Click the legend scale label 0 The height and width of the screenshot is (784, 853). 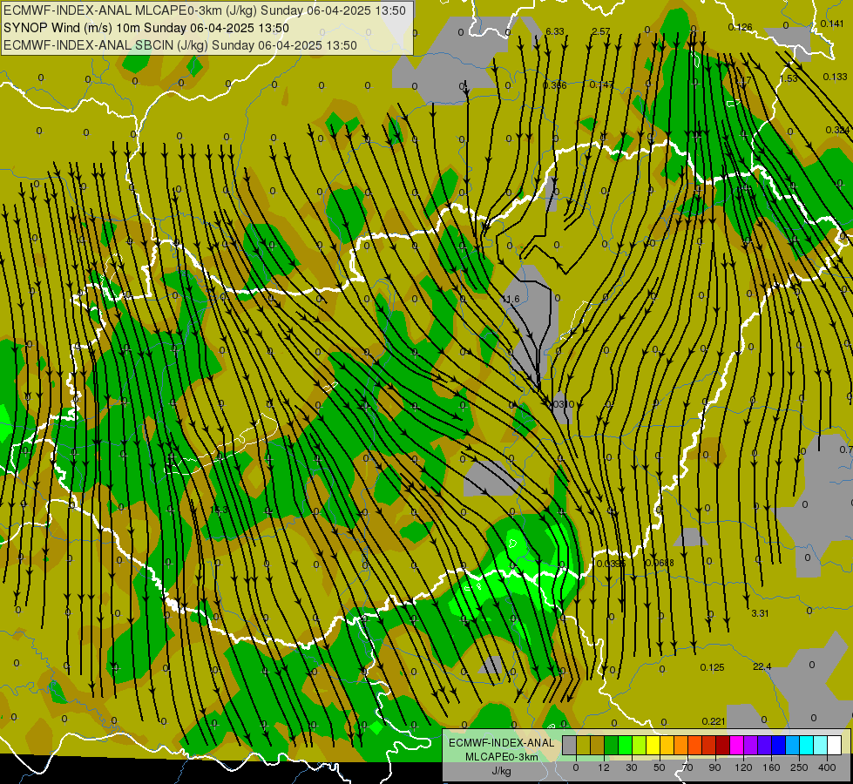tap(576, 767)
